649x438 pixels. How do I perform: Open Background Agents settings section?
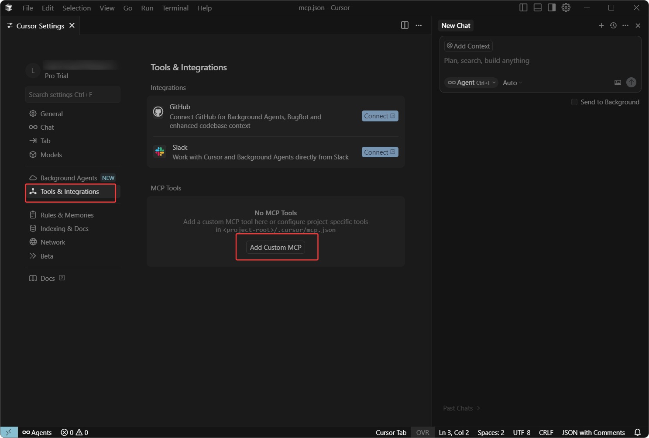[73, 178]
